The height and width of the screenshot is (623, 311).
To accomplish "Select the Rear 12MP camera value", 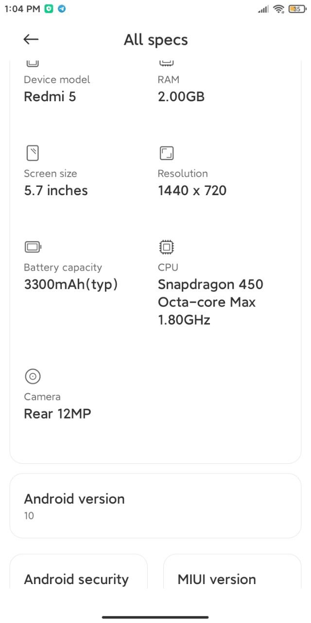I will 57,414.
